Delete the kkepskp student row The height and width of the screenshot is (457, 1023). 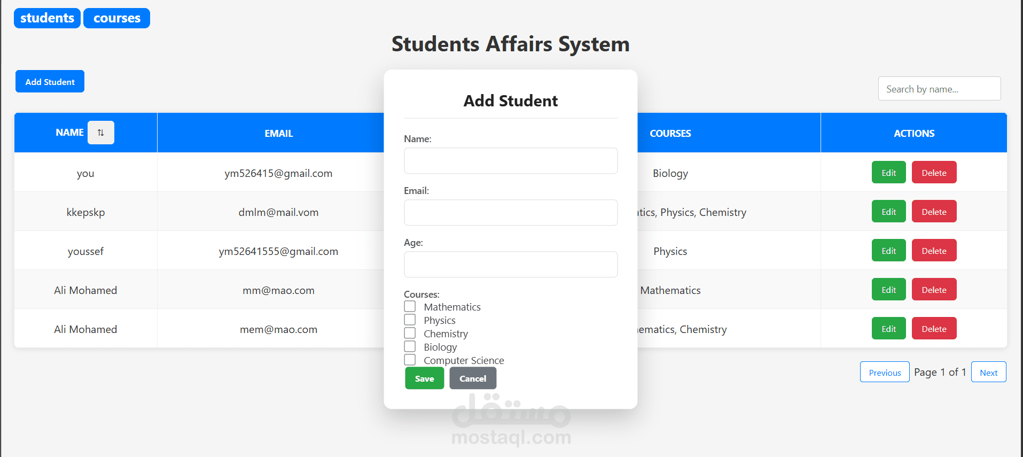pyautogui.click(x=934, y=212)
